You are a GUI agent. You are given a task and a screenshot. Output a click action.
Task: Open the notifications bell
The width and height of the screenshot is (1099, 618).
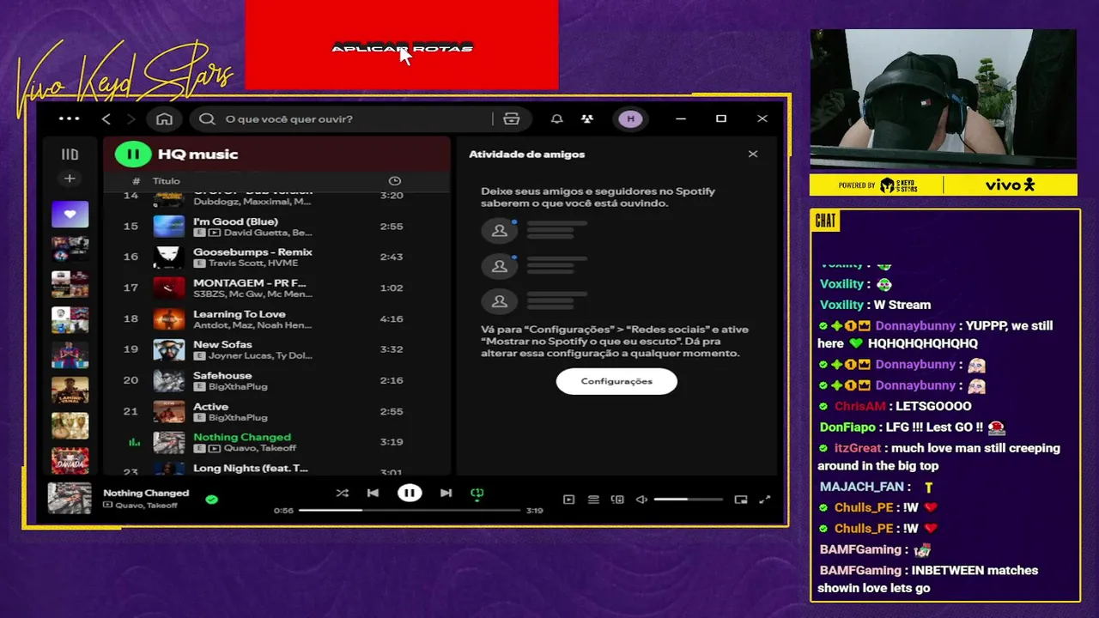[556, 118]
